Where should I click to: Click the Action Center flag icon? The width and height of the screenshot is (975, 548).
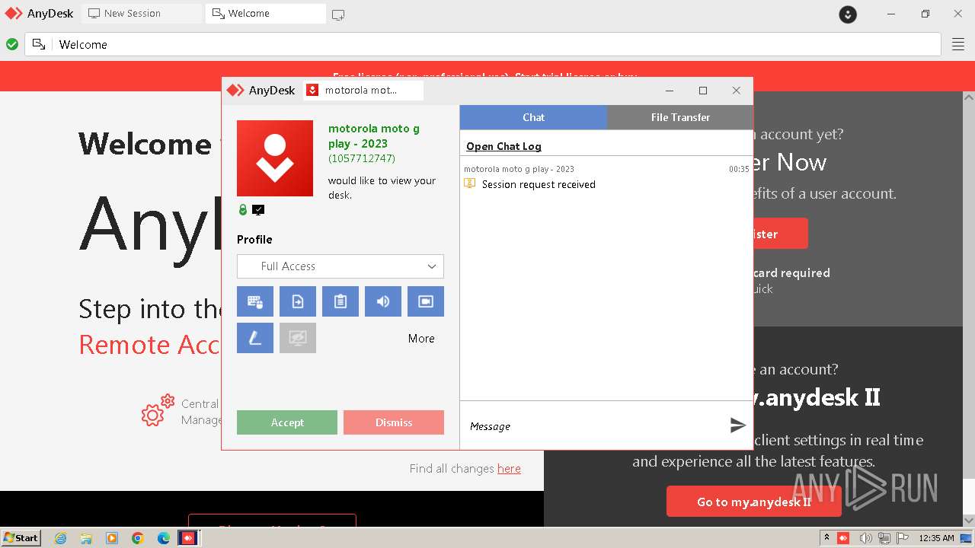pos(903,538)
